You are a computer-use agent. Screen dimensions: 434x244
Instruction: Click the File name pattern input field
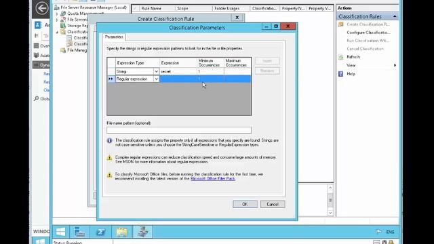179,130
